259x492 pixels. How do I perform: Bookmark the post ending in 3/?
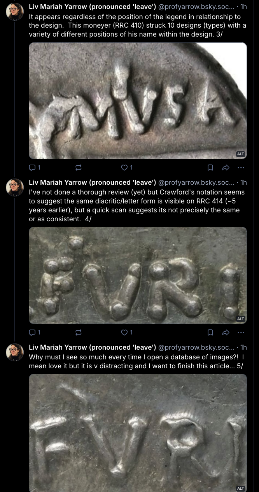tap(210, 168)
